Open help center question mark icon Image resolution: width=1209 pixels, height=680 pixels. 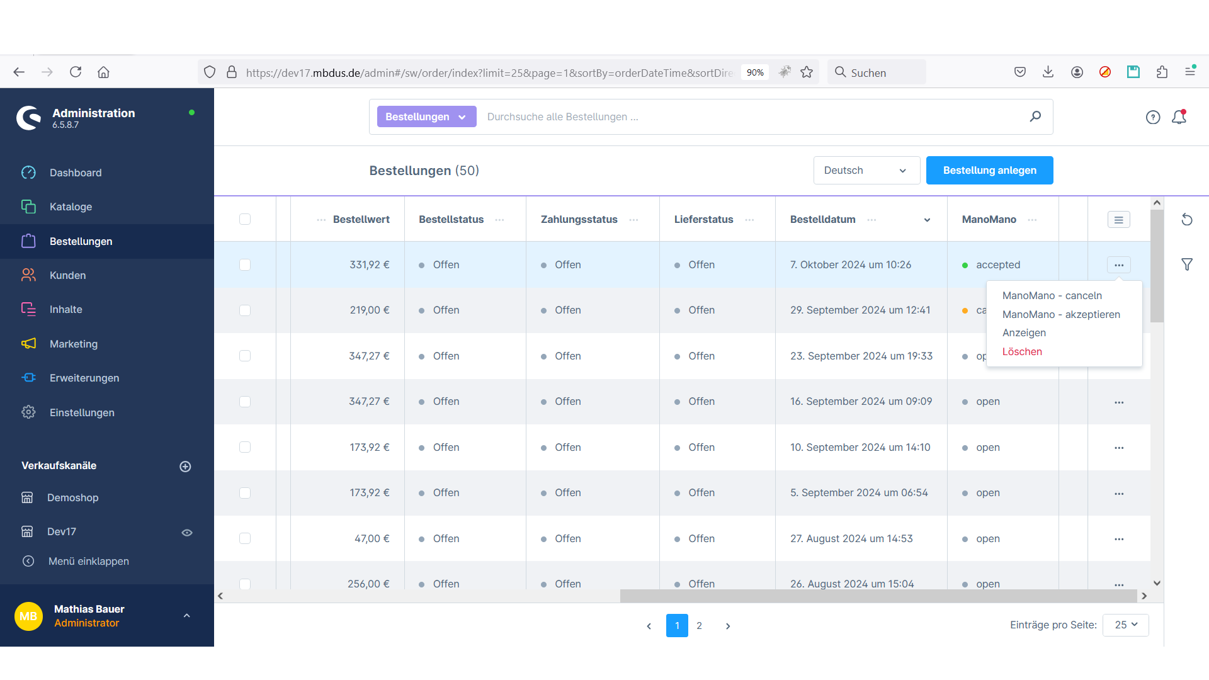point(1153,117)
